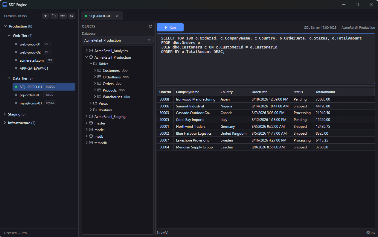
Task: Click the Warehouses table icon
Action: click(x=99, y=97)
